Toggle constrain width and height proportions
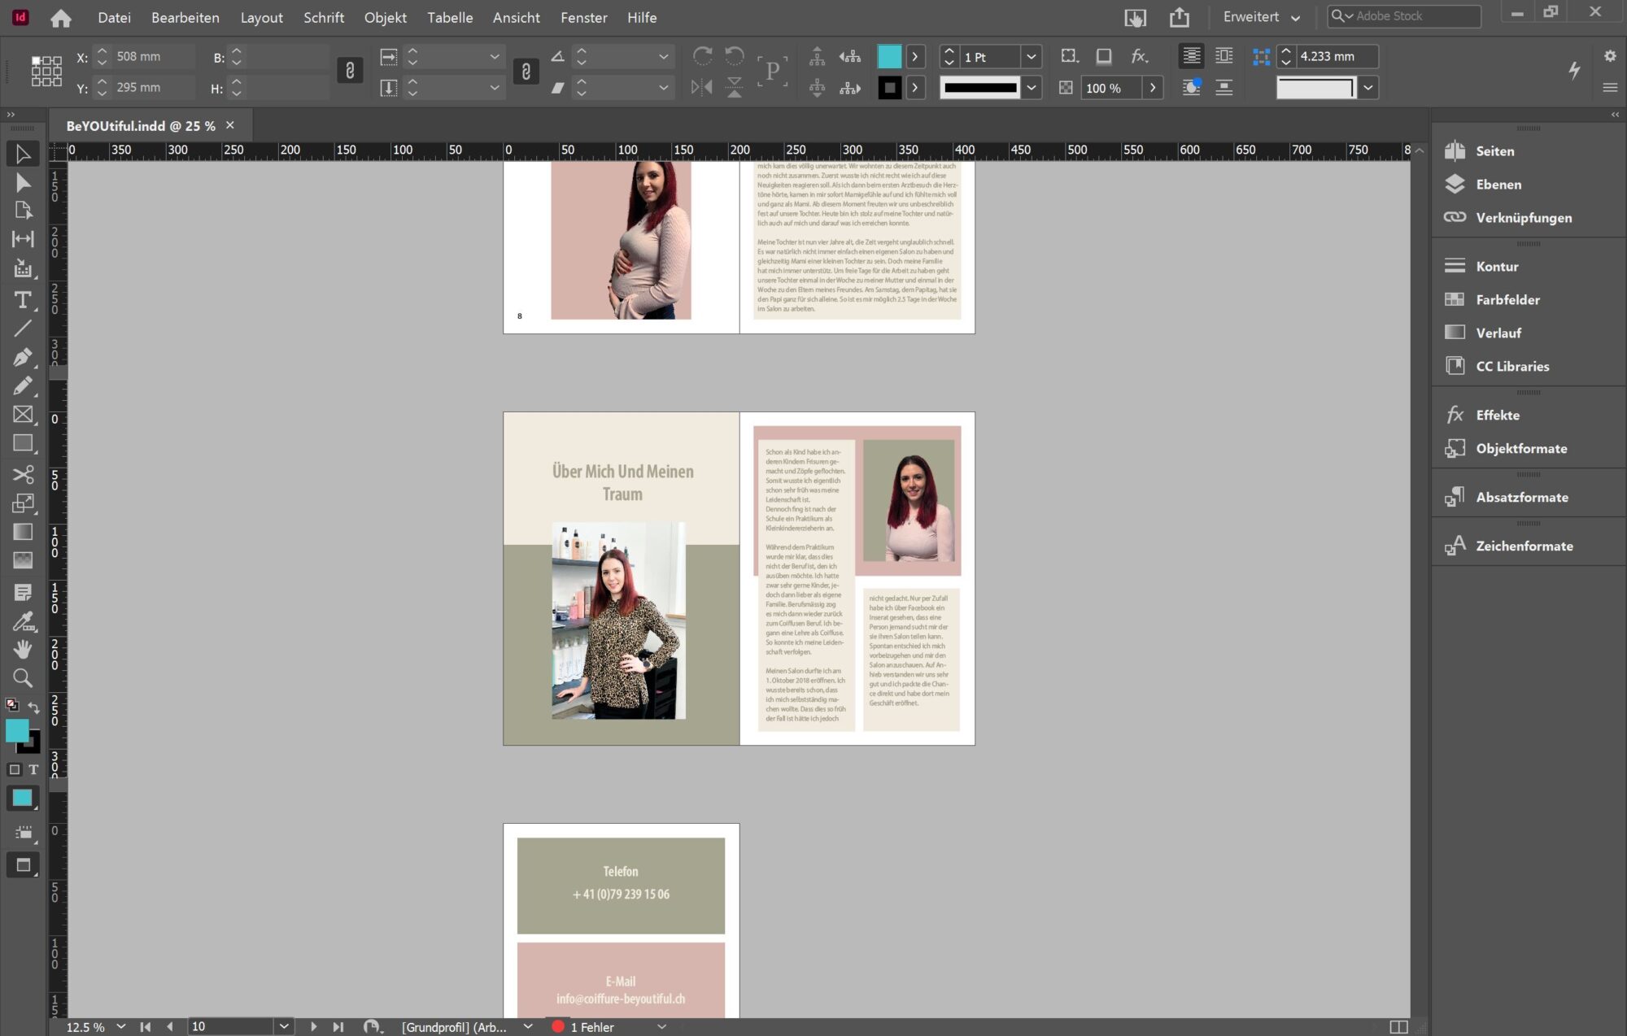Screen dimensions: 1627x1036 pyautogui.click(x=350, y=71)
